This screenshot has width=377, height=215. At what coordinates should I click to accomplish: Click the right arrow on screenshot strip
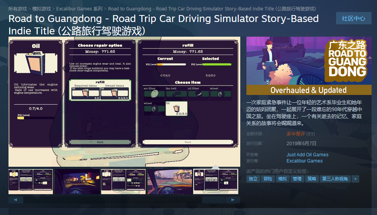233,200
